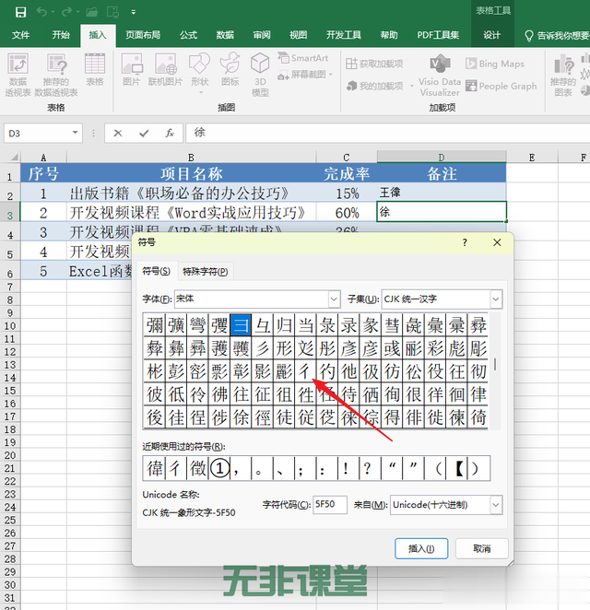The height and width of the screenshot is (610, 590).
Task: Click the Icons (图标) button
Action: (230, 69)
